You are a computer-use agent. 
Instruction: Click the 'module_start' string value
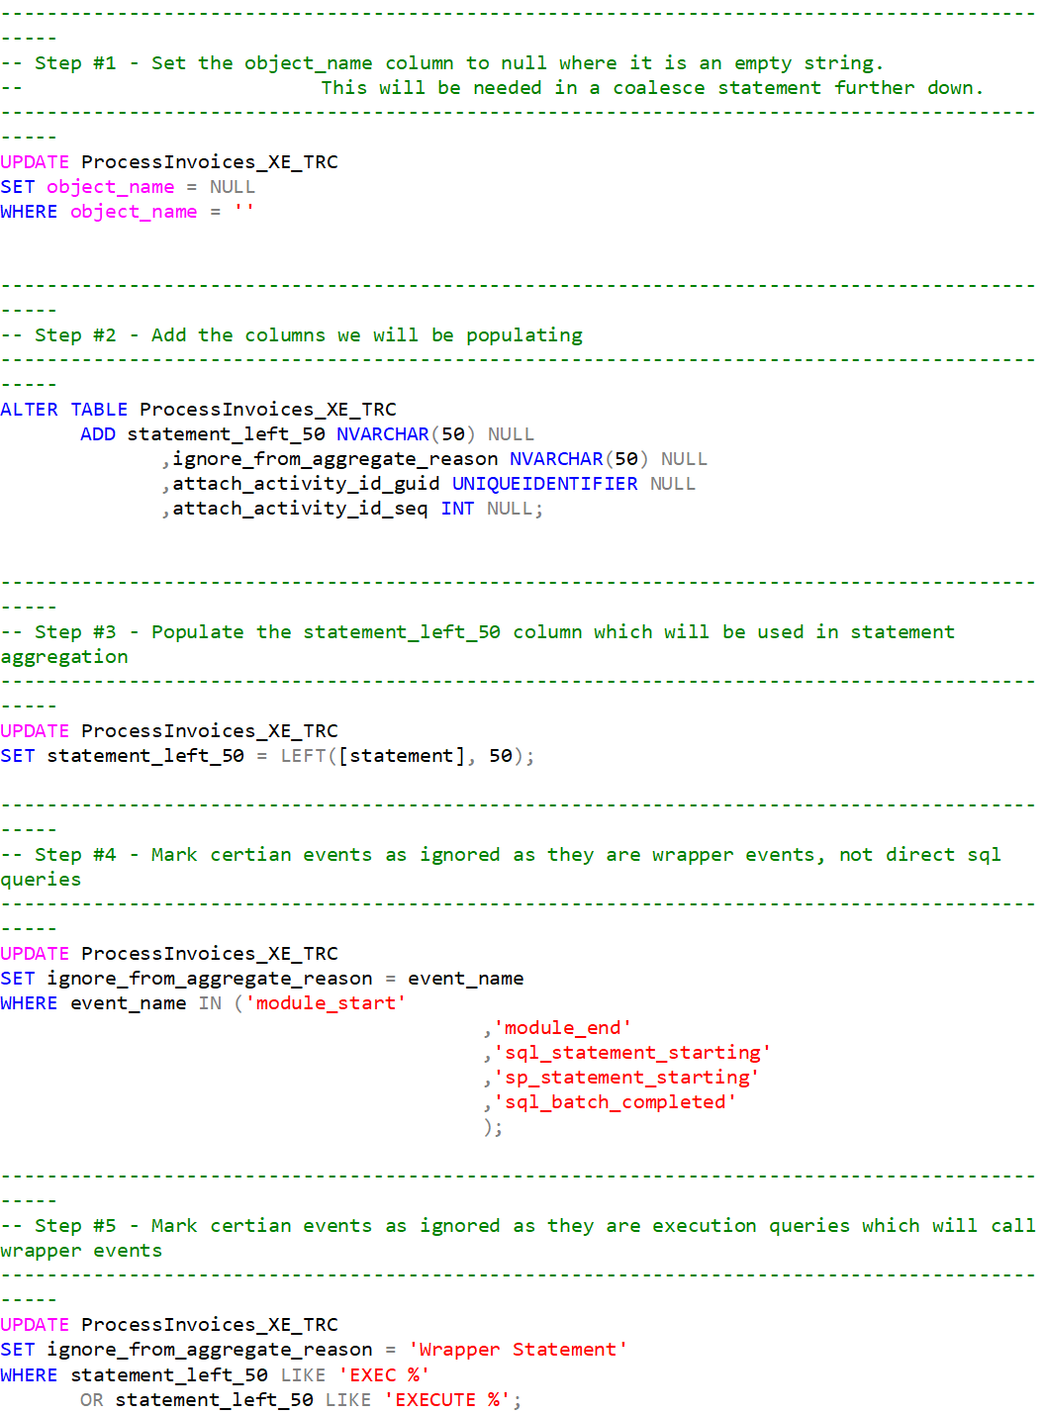click(x=326, y=1003)
